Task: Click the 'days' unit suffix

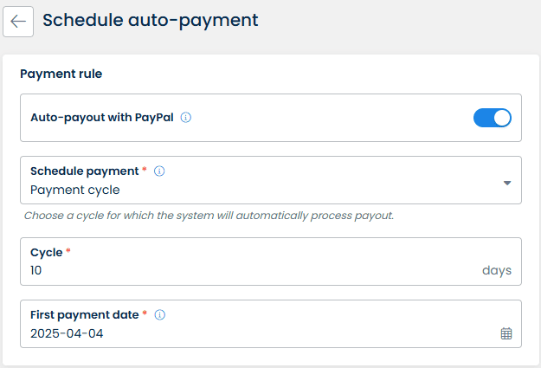Action: click(496, 270)
